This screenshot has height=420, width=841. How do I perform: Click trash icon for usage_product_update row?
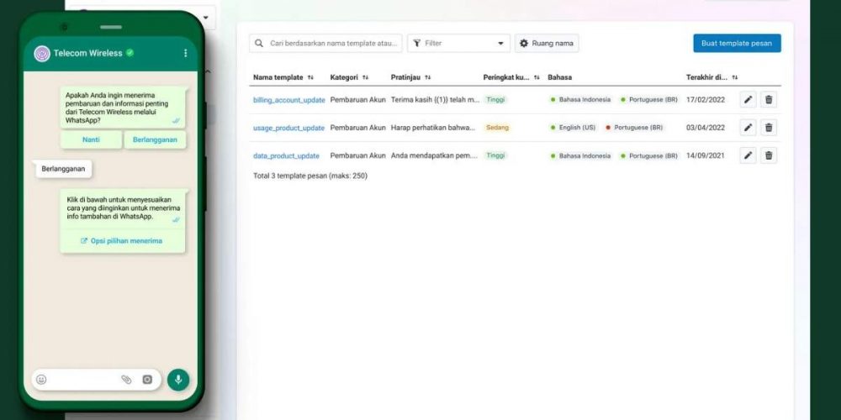(x=769, y=128)
